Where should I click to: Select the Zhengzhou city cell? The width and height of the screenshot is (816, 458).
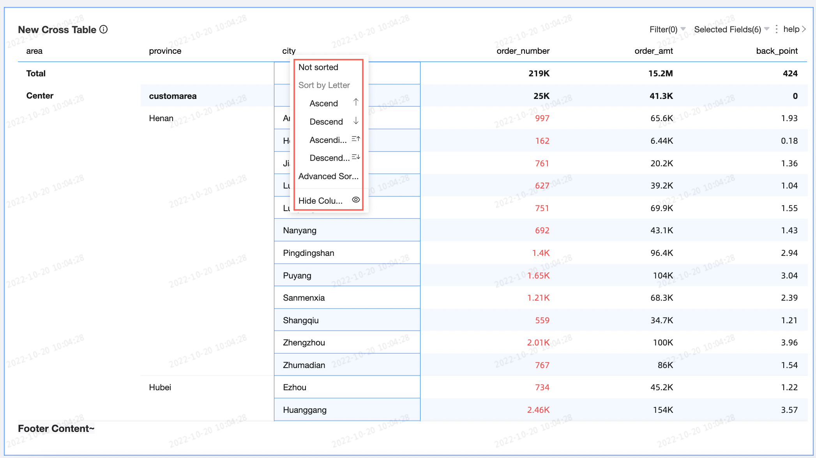click(304, 343)
